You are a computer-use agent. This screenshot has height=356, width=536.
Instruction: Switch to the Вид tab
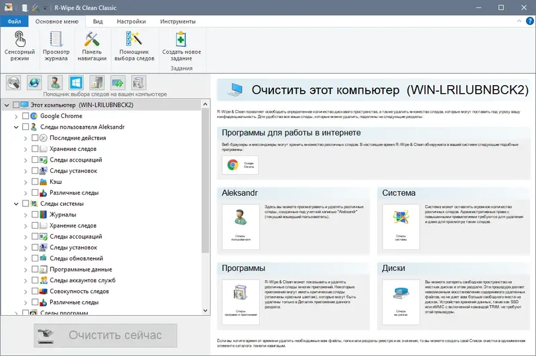[x=98, y=21]
